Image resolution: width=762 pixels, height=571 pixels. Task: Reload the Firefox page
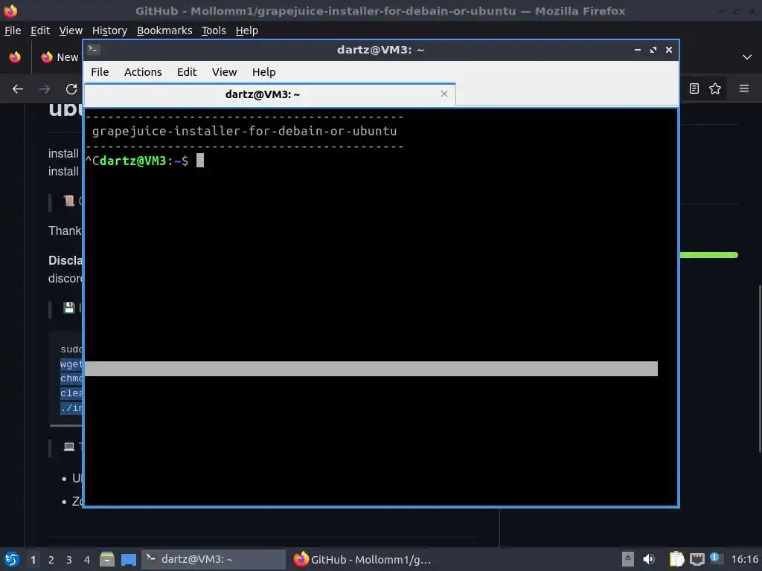(71, 89)
